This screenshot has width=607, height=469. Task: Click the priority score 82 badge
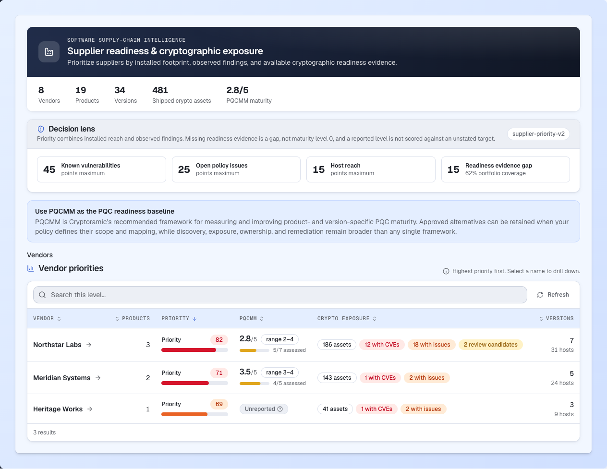pyautogui.click(x=219, y=340)
